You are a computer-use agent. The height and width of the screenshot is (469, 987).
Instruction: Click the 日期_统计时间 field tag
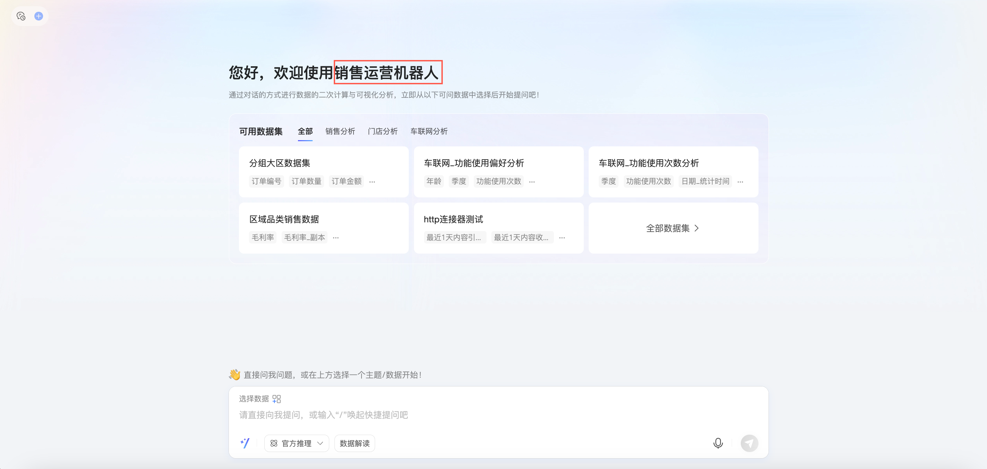coord(705,181)
